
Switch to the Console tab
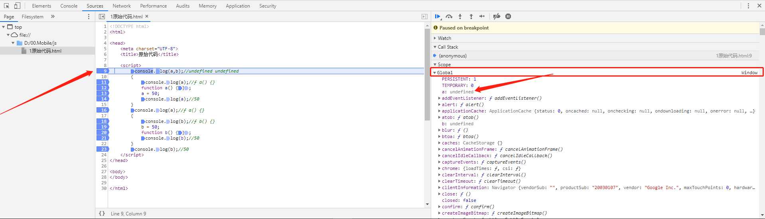[69, 6]
